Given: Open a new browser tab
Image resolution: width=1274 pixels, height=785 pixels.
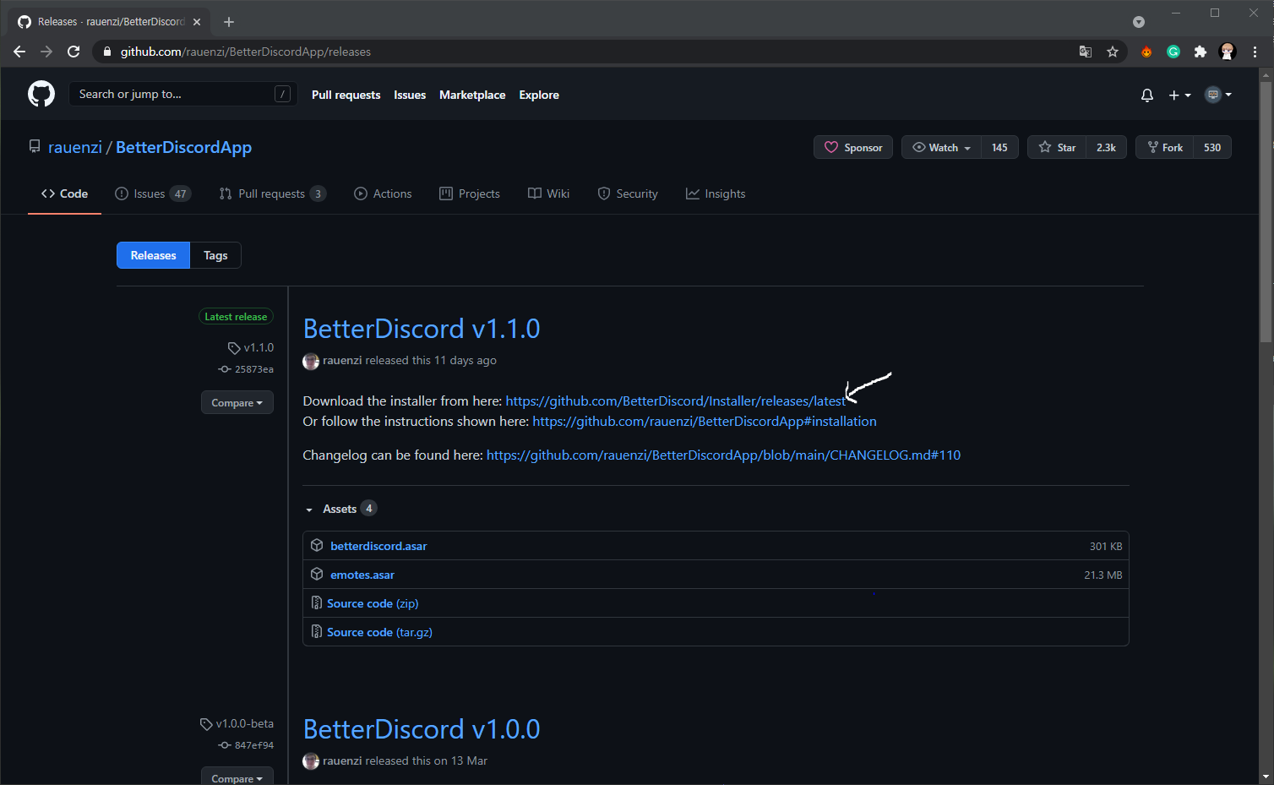Looking at the screenshot, I should pyautogui.click(x=229, y=22).
